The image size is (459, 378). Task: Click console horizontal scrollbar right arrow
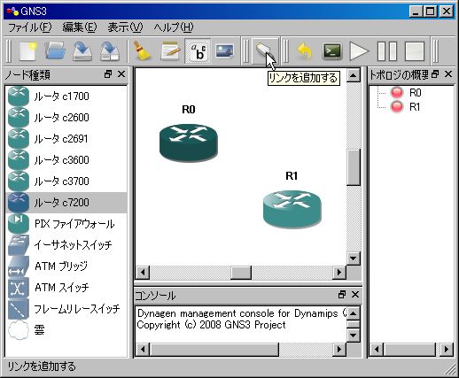(x=339, y=350)
